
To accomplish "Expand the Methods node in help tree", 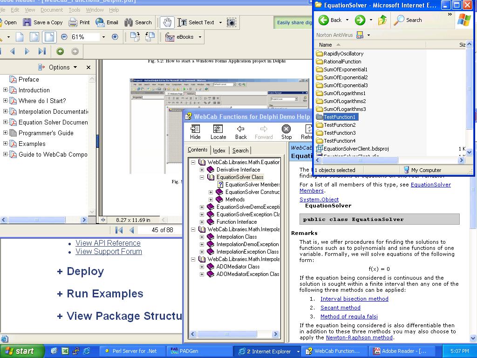I will (x=211, y=200).
